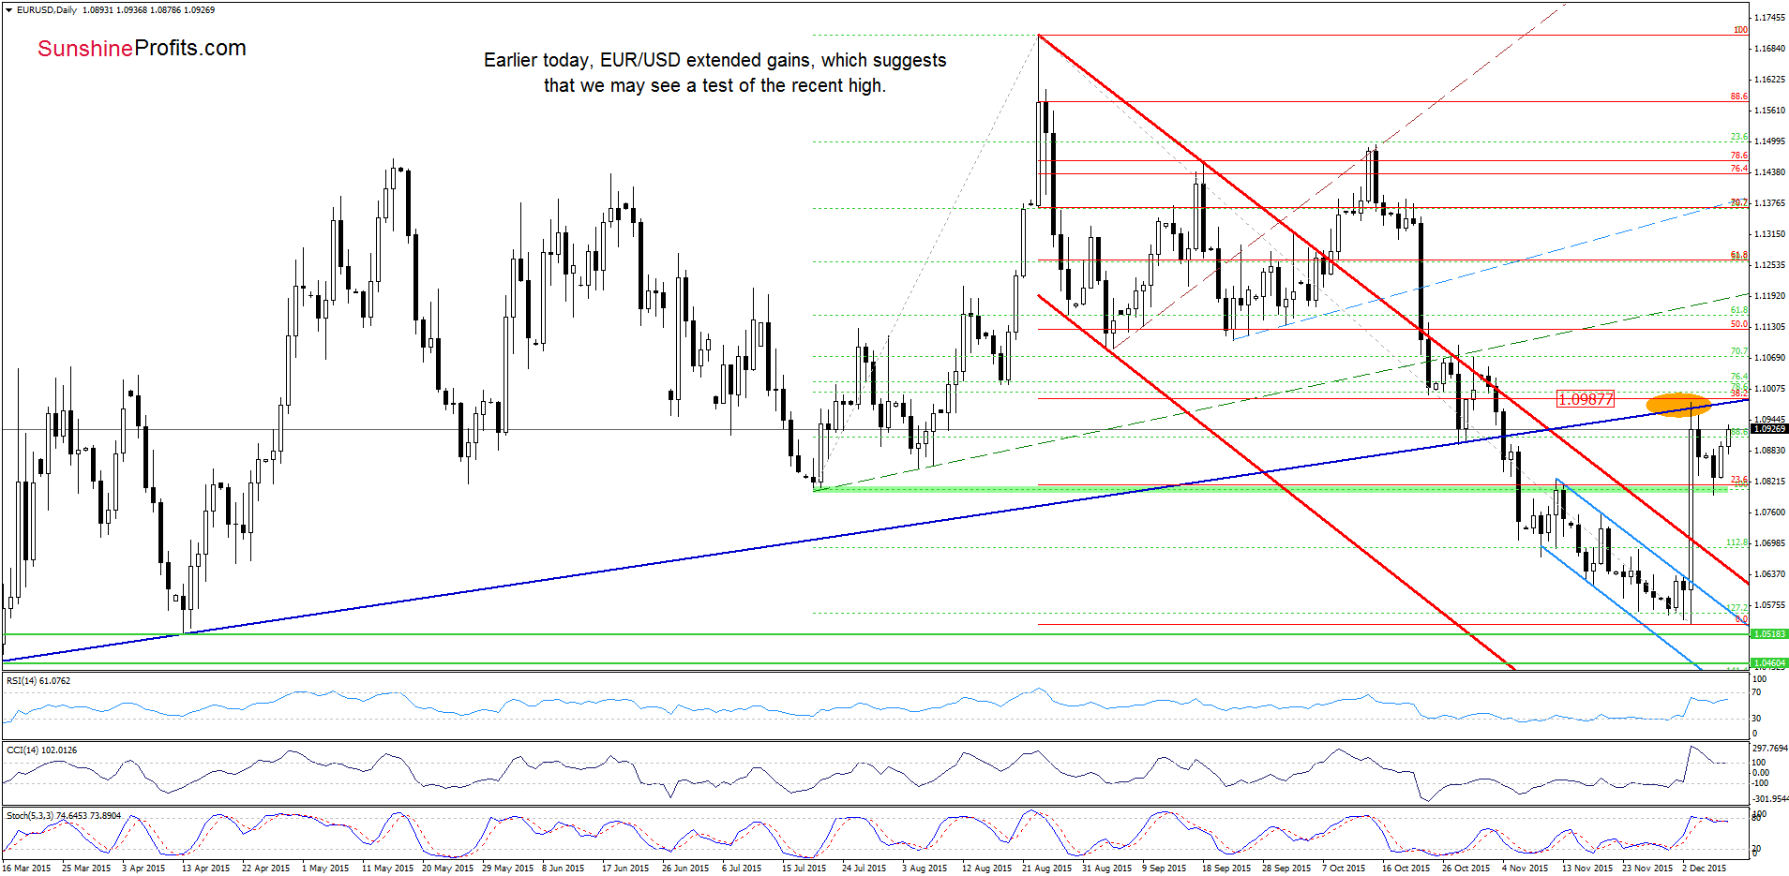Click the 15 Jul 2015 date label
1789x876 pixels.
[x=804, y=869]
